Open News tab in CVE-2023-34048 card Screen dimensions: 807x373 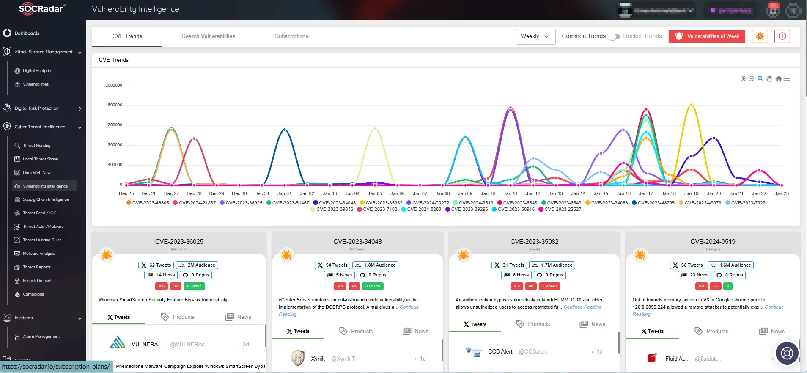pos(416,331)
